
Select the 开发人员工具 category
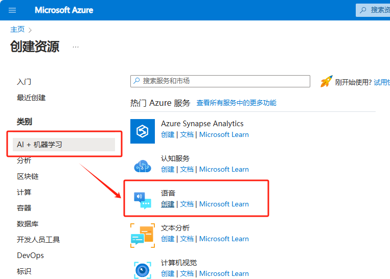click(x=38, y=240)
